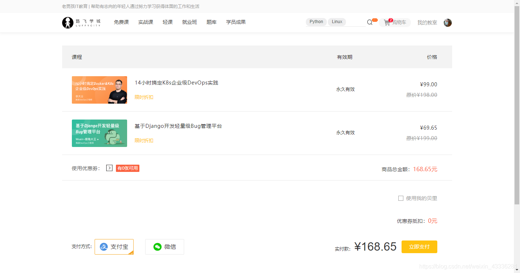Click original price 原价¥199.00
This screenshot has width=520, height=273.
(422, 138)
